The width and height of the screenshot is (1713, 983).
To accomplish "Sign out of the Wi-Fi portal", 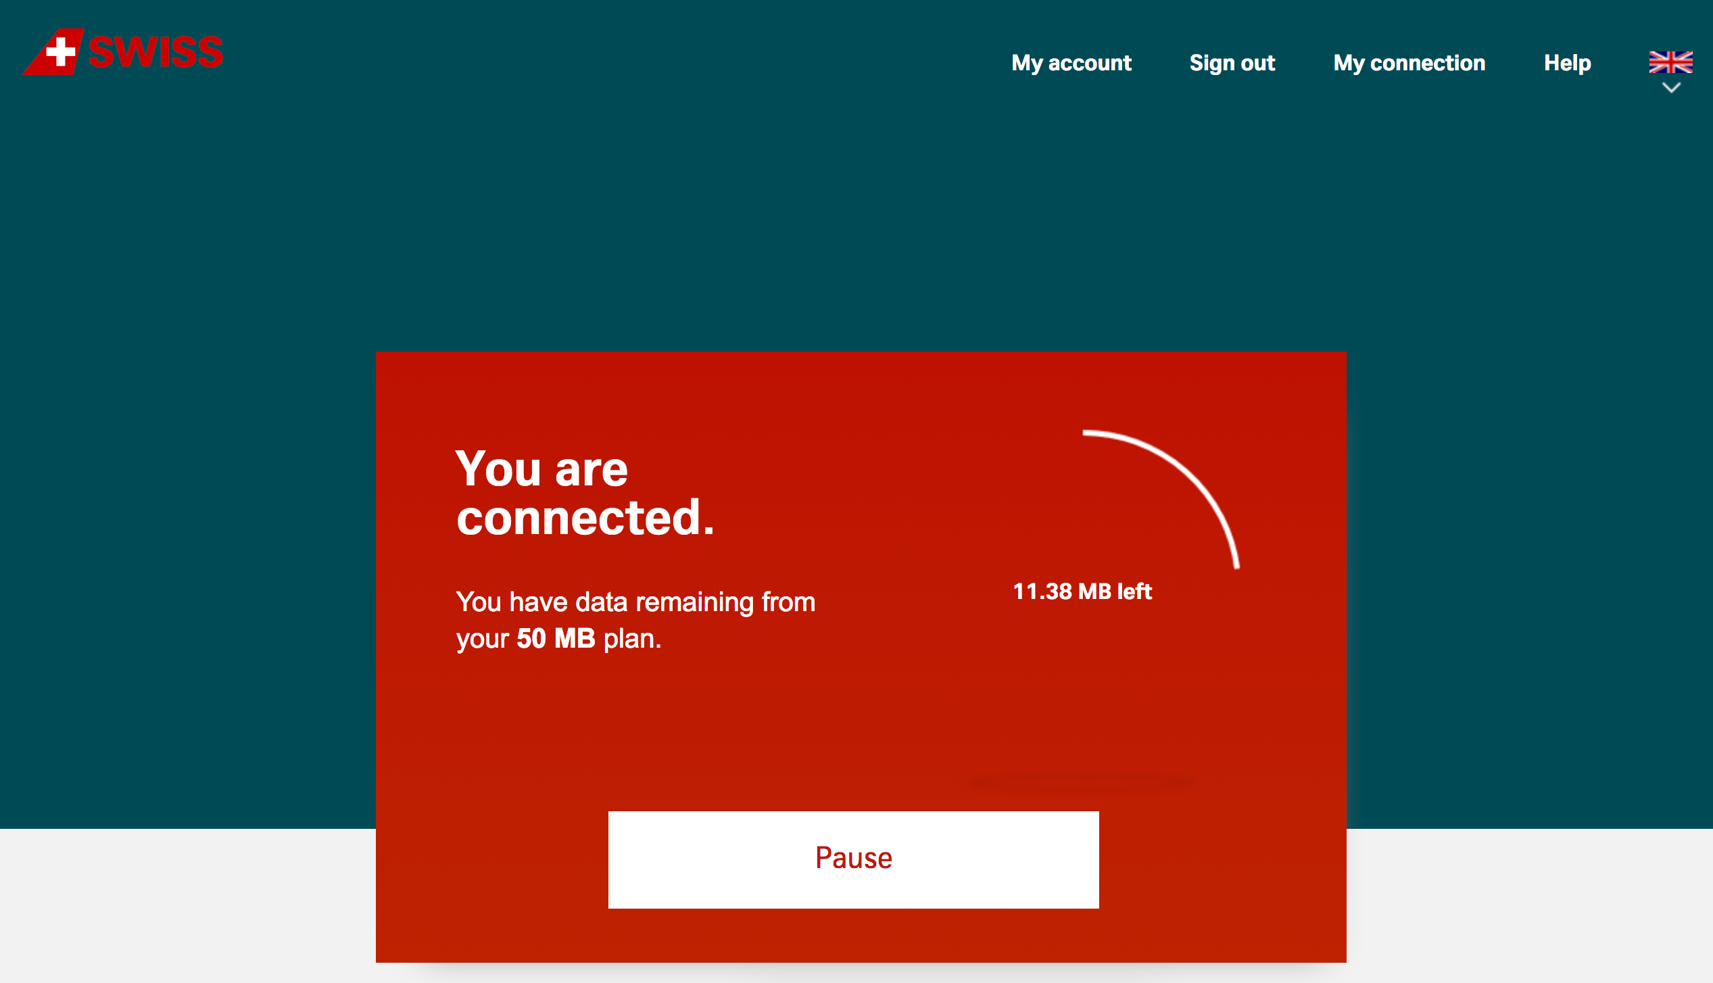I will [1232, 63].
